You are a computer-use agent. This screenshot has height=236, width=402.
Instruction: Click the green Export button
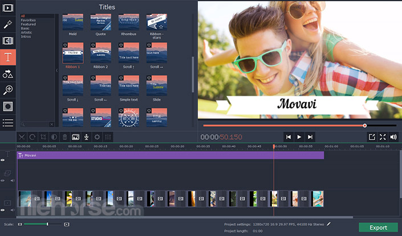coord(378,227)
